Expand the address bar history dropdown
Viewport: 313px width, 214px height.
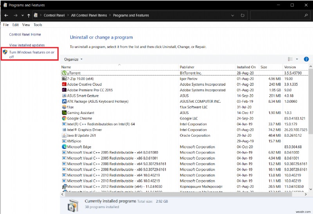pos(232,15)
